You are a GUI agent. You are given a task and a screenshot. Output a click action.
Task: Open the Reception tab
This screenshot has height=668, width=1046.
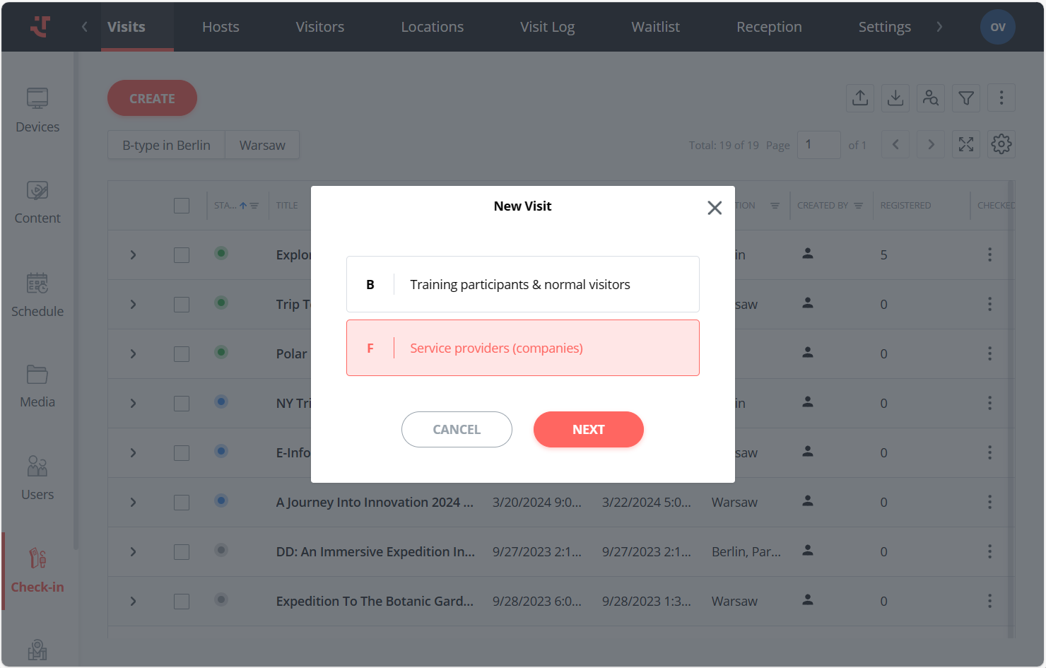click(769, 27)
